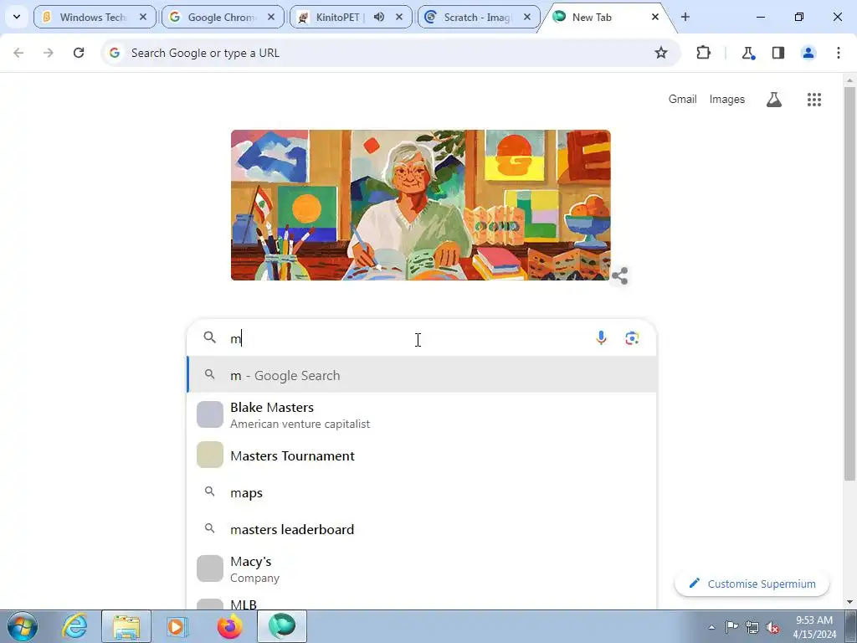This screenshot has height=643, width=857.
Task: Open the muted volume tray icon
Action: pos(772,627)
